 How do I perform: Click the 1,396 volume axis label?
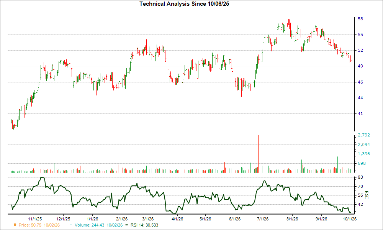(364, 154)
